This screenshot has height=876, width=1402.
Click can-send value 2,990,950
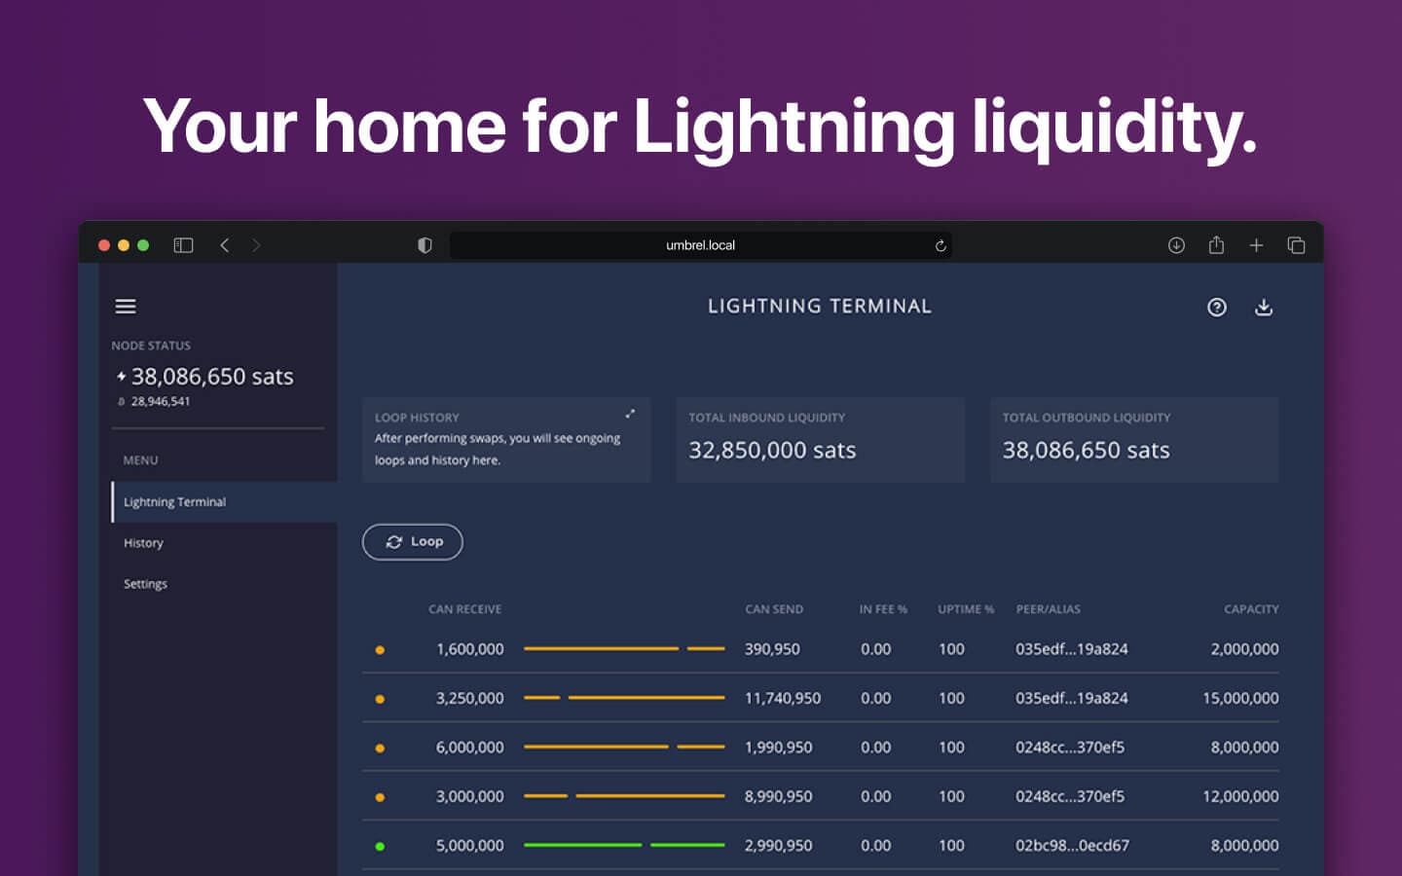(778, 846)
